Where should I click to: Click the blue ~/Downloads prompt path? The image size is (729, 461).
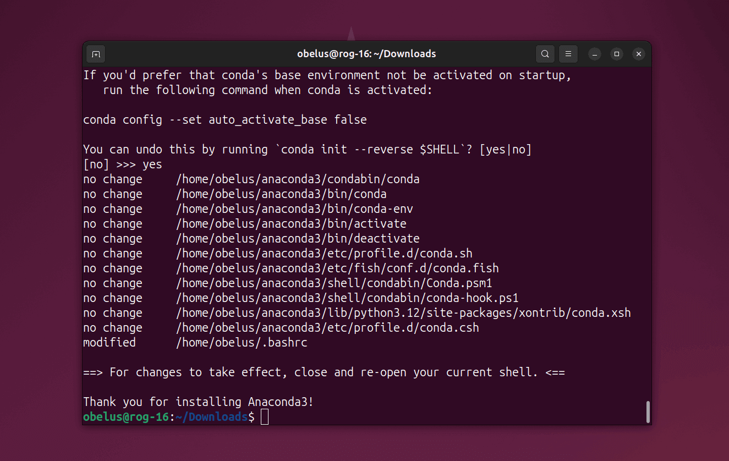[x=212, y=417]
